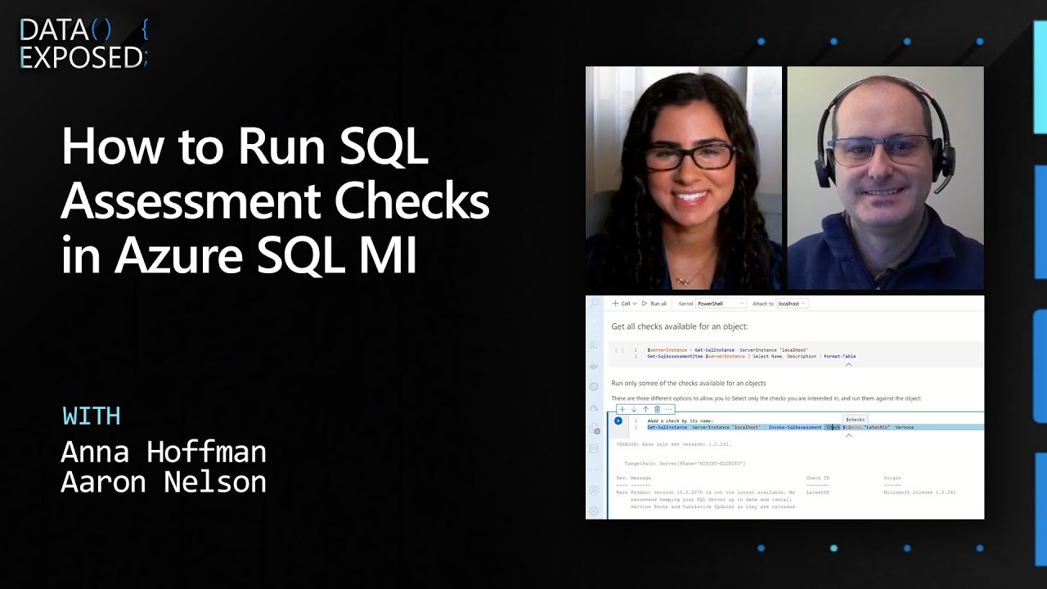Open the Azure view in the sidebar
Image resolution: width=1047 pixels, height=589 pixels.
point(595,407)
